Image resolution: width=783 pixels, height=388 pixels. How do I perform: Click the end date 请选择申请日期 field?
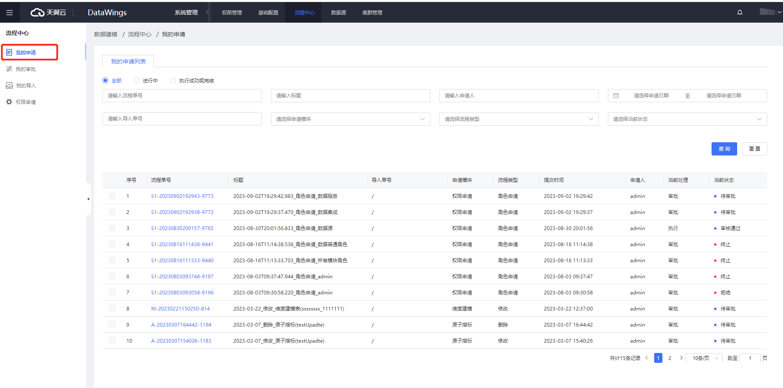tap(724, 96)
